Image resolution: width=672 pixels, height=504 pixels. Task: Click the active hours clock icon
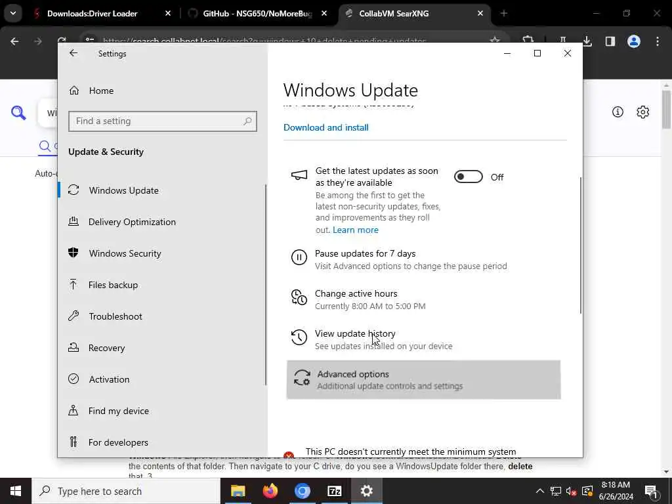(x=299, y=297)
